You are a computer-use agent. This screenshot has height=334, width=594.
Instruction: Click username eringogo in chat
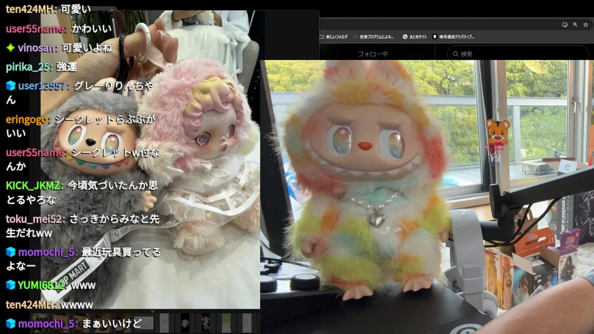[28, 119]
